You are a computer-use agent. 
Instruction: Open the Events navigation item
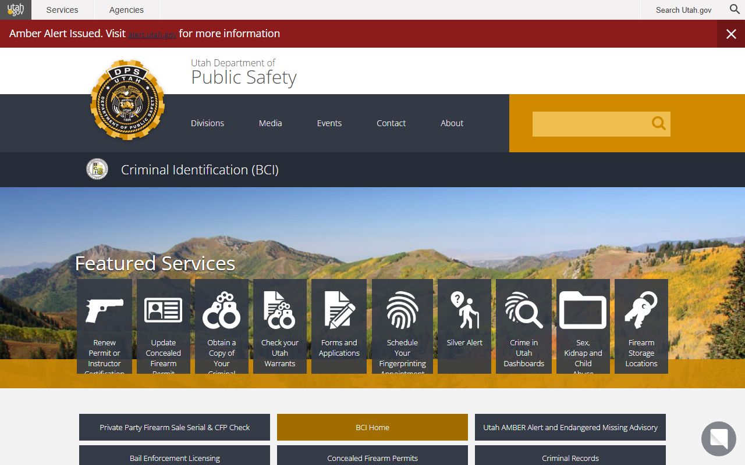click(329, 123)
